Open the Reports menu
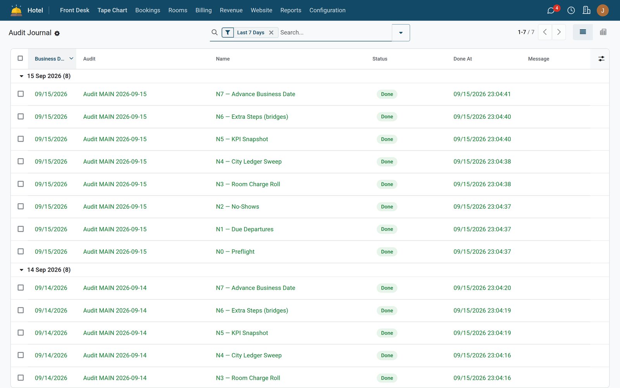The height and width of the screenshot is (388, 620). (291, 10)
